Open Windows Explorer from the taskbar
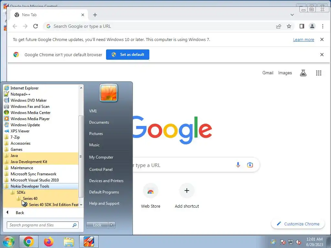Screen dimensions: 331x248 point(69,242)
